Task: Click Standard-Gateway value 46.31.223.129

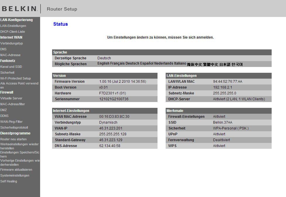Action: point(111,140)
